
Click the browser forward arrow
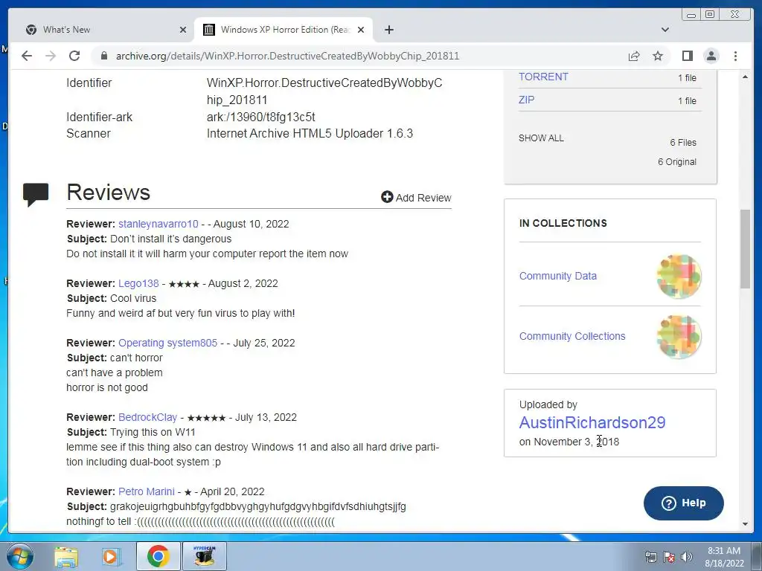pos(51,56)
